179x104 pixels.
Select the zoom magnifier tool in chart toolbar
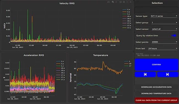click(113, 2)
